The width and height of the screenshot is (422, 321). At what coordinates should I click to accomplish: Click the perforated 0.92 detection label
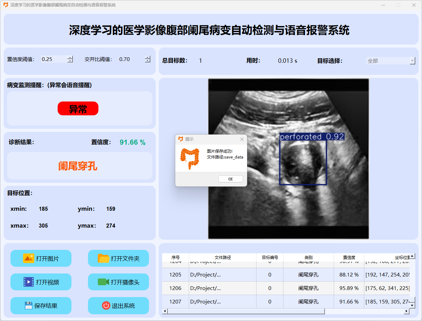312,137
